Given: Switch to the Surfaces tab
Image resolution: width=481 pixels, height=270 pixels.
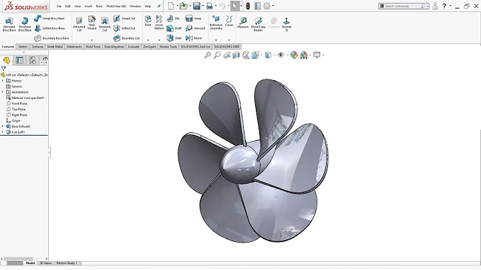Looking at the screenshot, I should pos(37,47).
